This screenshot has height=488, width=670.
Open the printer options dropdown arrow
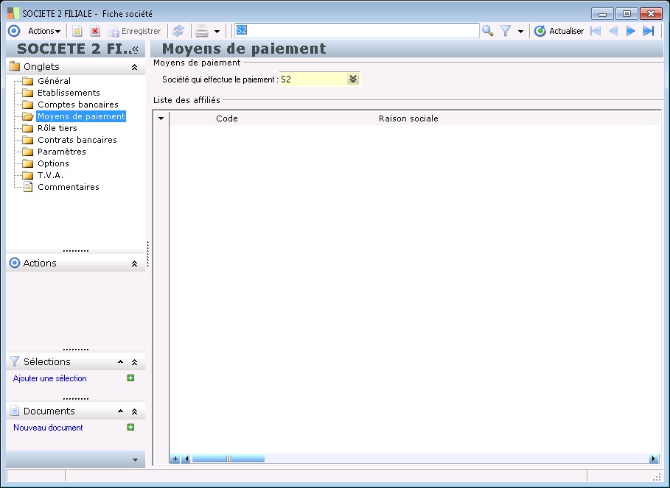point(217,31)
